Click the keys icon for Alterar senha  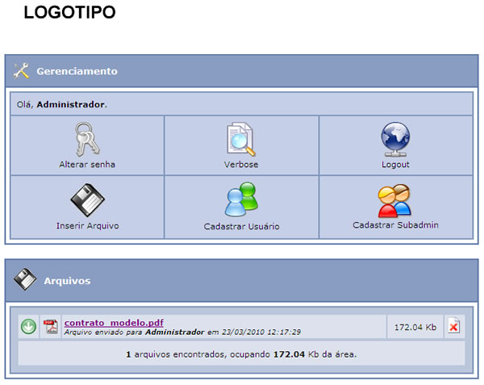tap(87, 140)
